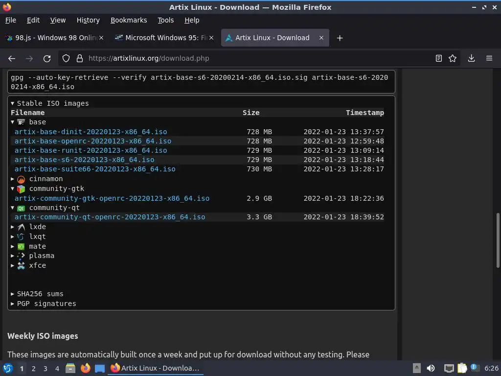Open the clipboard tray icon

click(462, 368)
